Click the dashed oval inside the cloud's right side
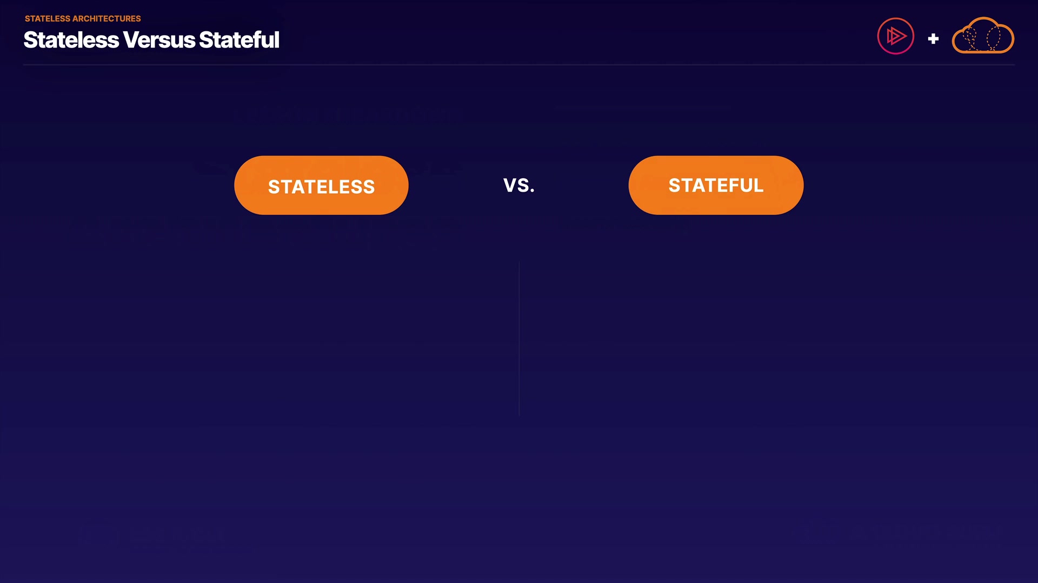Image resolution: width=1038 pixels, height=583 pixels. click(x=993, y=38)
